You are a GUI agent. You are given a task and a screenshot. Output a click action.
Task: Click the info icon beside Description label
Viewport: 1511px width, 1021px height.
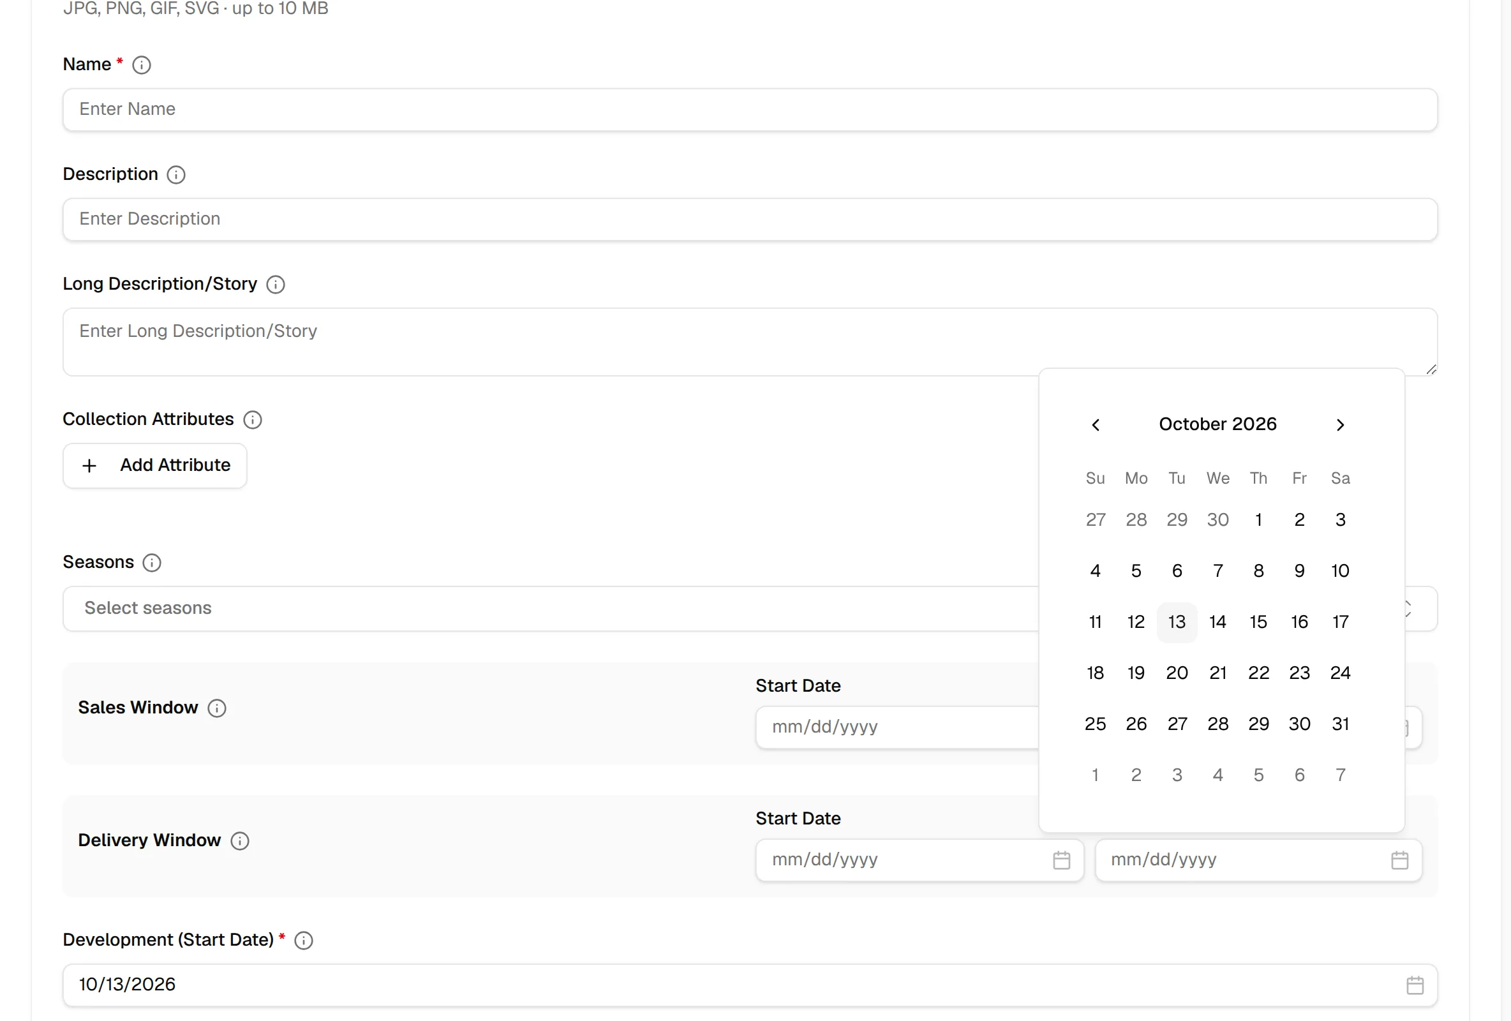point(175,175)
